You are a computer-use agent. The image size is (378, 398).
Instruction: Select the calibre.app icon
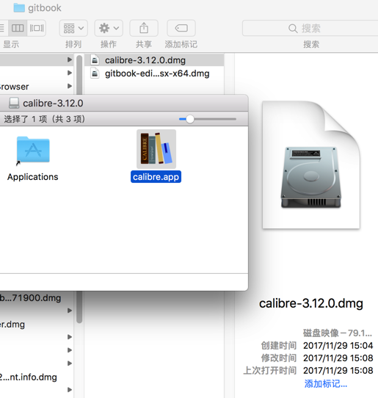156,149
